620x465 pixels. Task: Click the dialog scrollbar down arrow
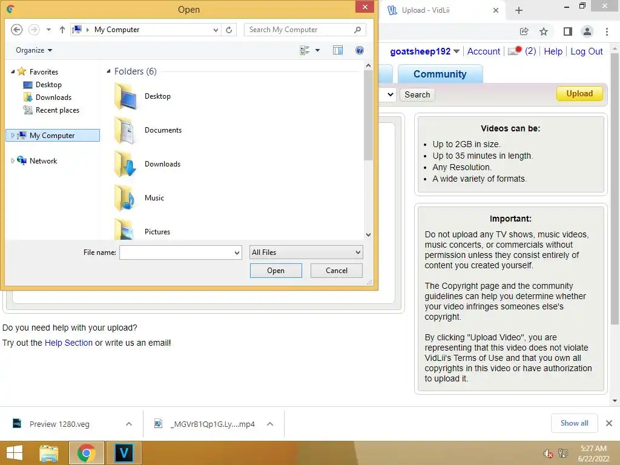coord(369,234)
